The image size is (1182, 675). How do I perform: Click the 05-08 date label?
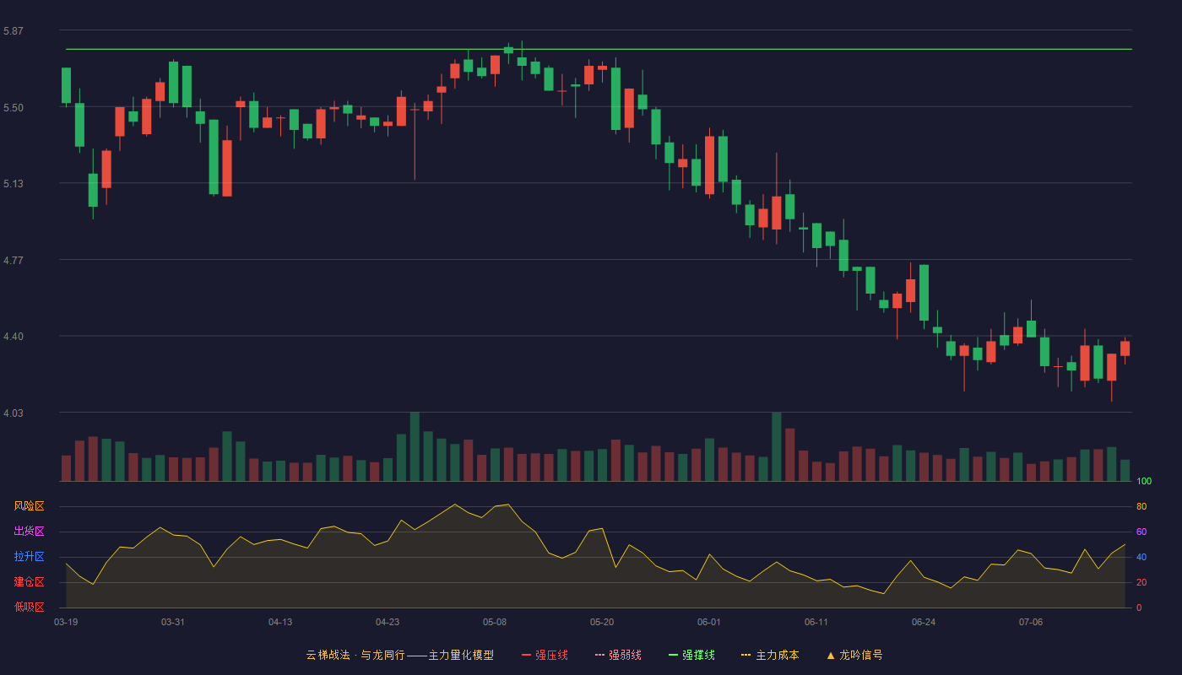click(x=495, y=622)
